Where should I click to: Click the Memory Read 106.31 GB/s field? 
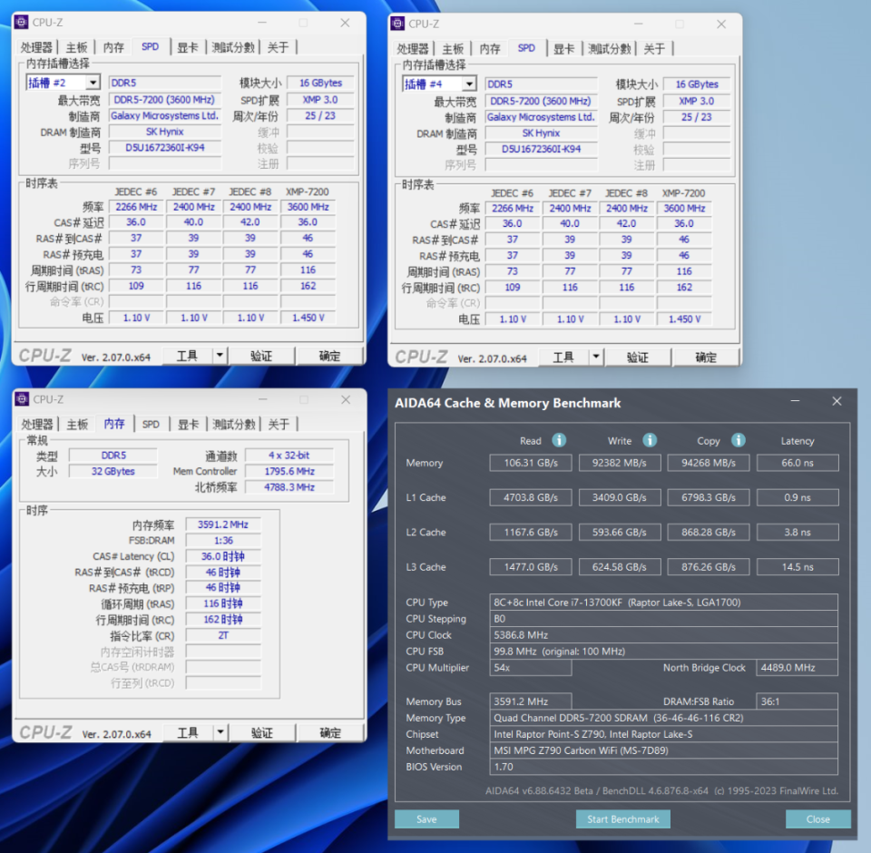pyautogui.click(x=531, y=462)
